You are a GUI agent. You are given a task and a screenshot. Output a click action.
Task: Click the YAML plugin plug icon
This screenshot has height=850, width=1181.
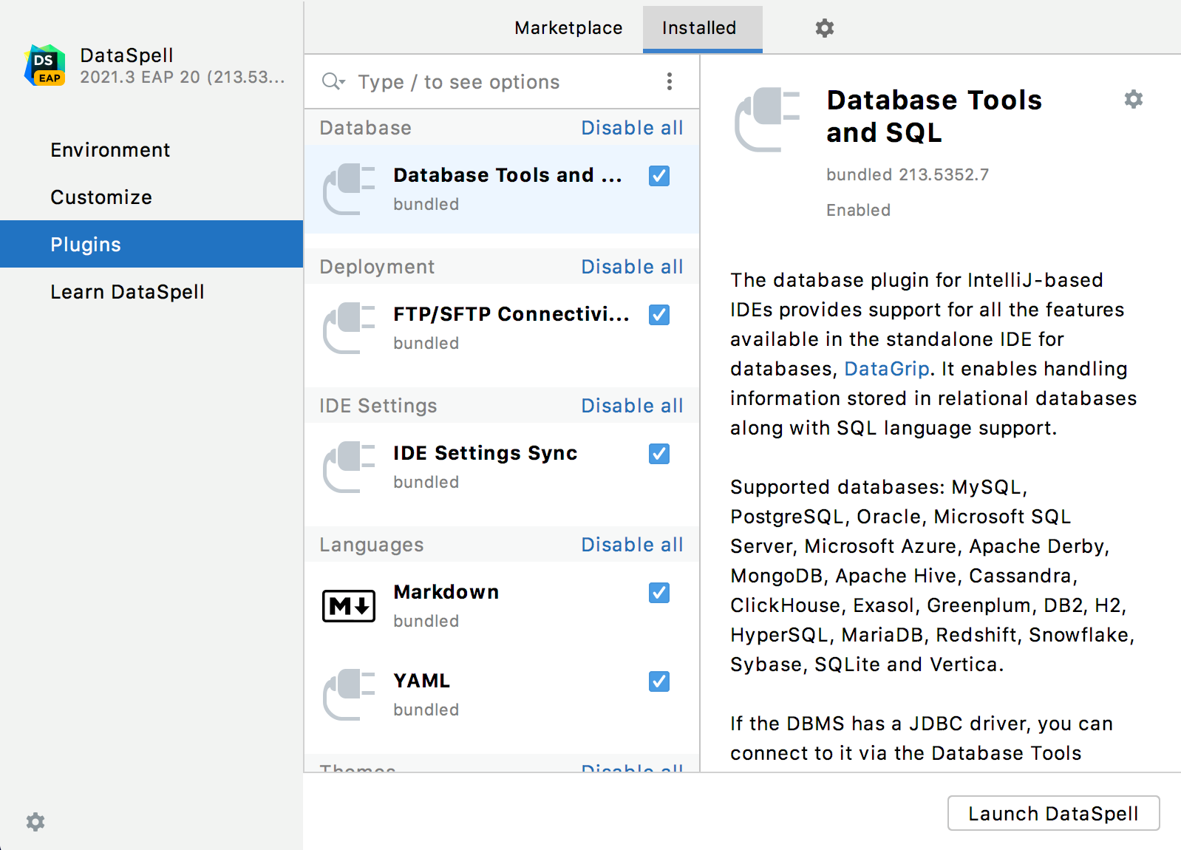349,695
